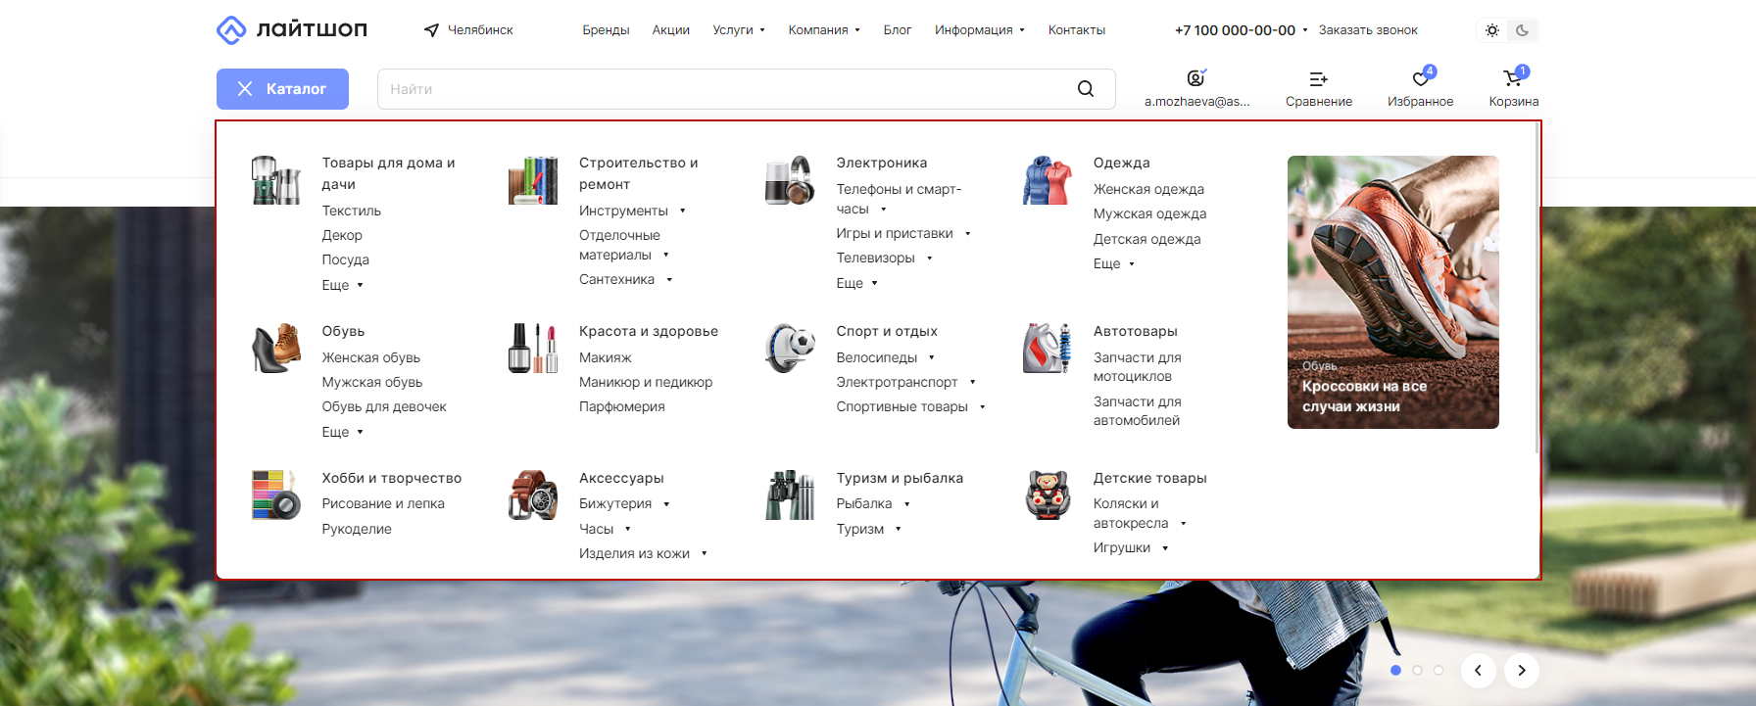The height and width of the screenshot is (706, 1756).
Task: Click Товары для дома и дачи category image
Action: click(x=275, y=180)
